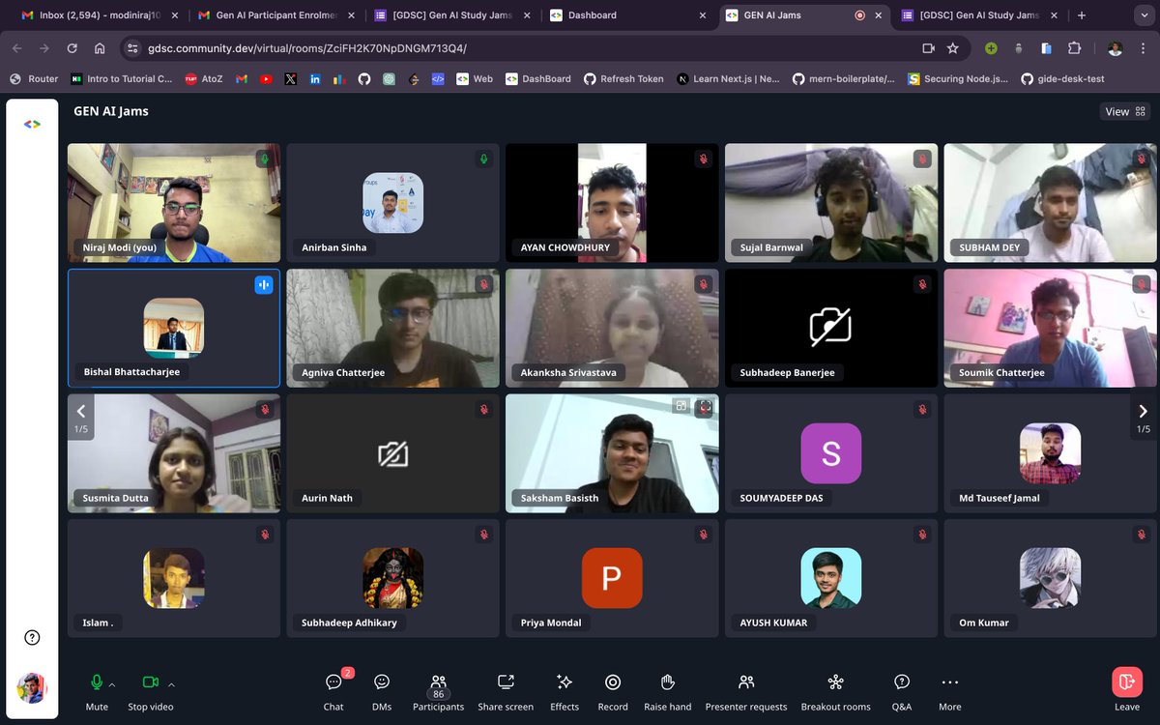The height and width of the screenshot is (725, 1160).
Task: Open DashBoard bookmark
Action: coord(538,79)
